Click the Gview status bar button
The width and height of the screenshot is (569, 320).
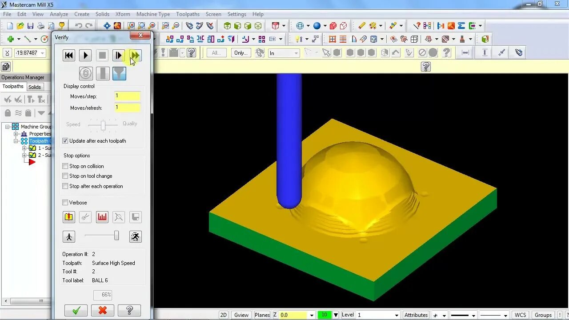coord(241,315)
